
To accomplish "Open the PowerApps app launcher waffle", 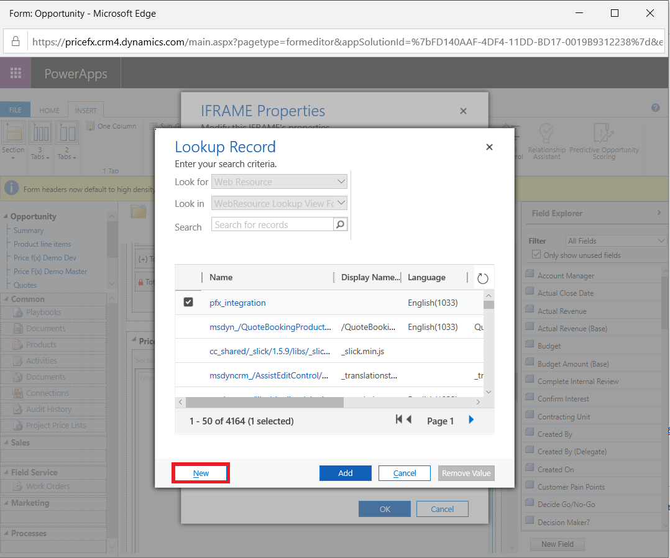I will point(16,73).
